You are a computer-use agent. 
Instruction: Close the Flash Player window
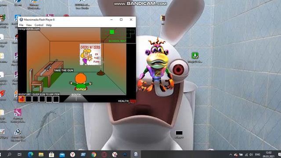(x=131, y=19)
